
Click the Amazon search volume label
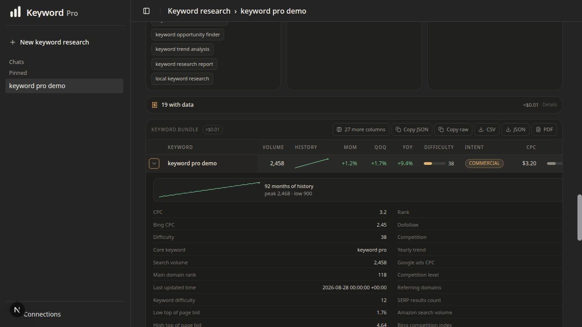click(425, 312)
